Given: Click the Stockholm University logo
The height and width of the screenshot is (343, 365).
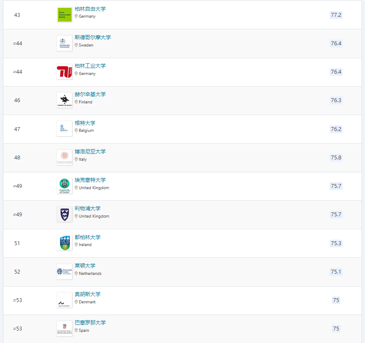Looking at the screenshot, I should click(x=64, y=43).
